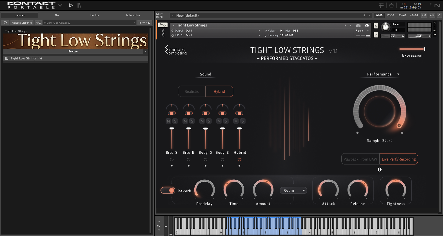Select the Realistic sound mode
Screen dimensions: 443x236
[192, 92]
